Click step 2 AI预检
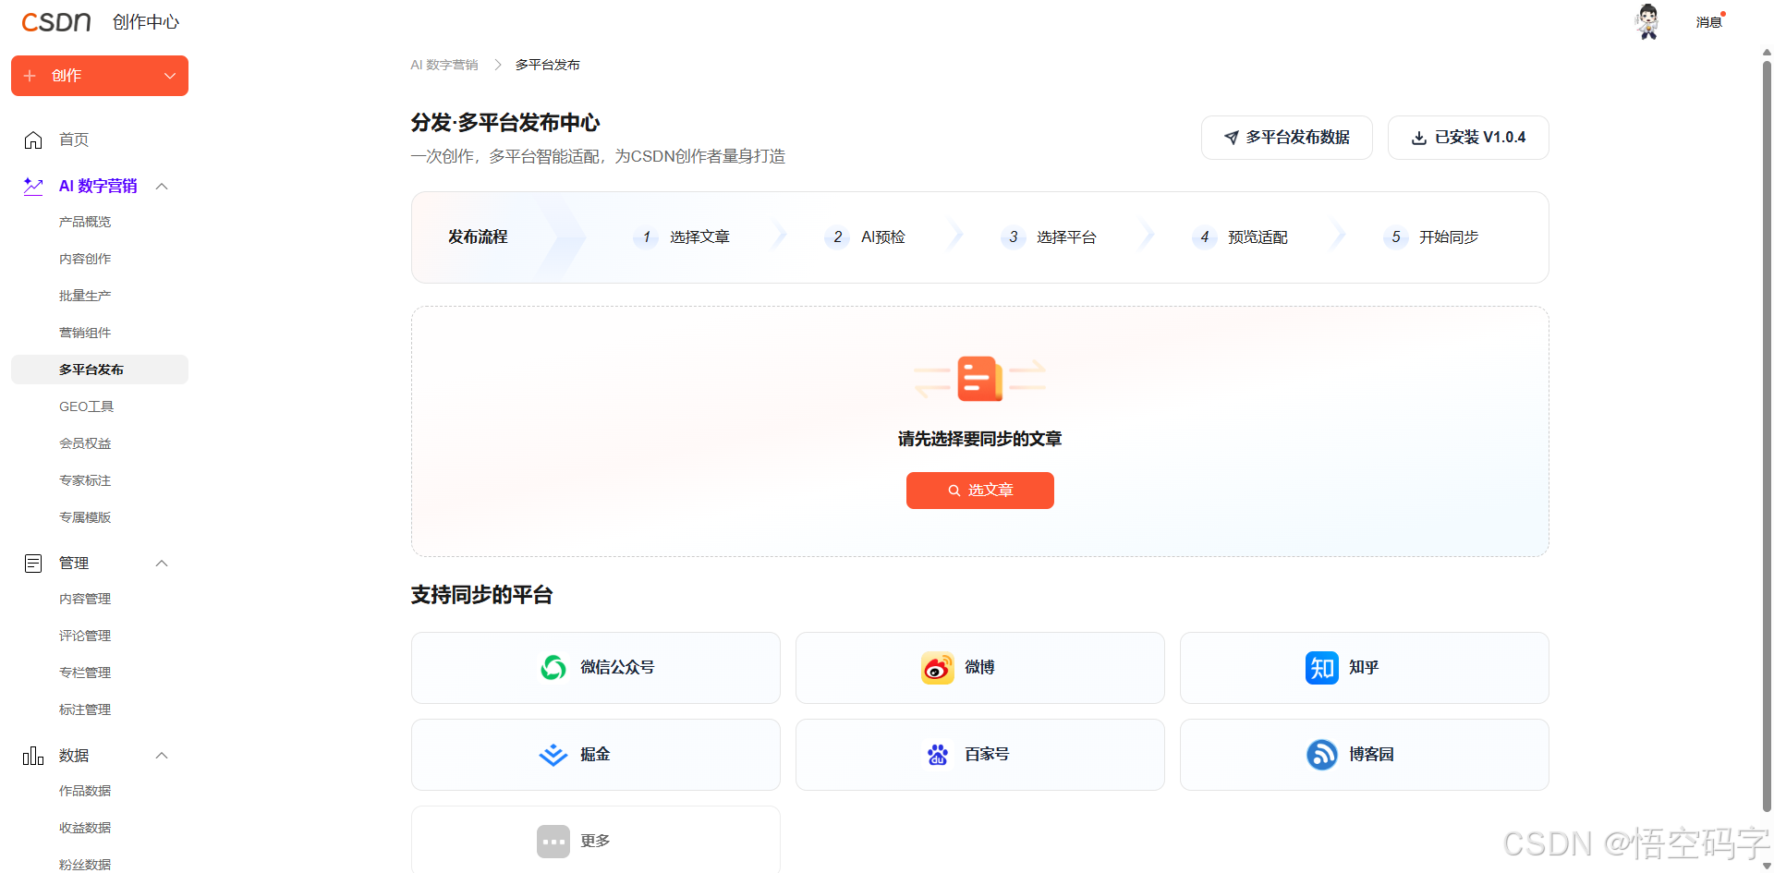1774x873 pixels. coord(866,237)
